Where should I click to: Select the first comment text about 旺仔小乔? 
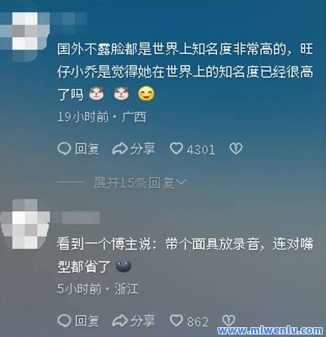185,72
